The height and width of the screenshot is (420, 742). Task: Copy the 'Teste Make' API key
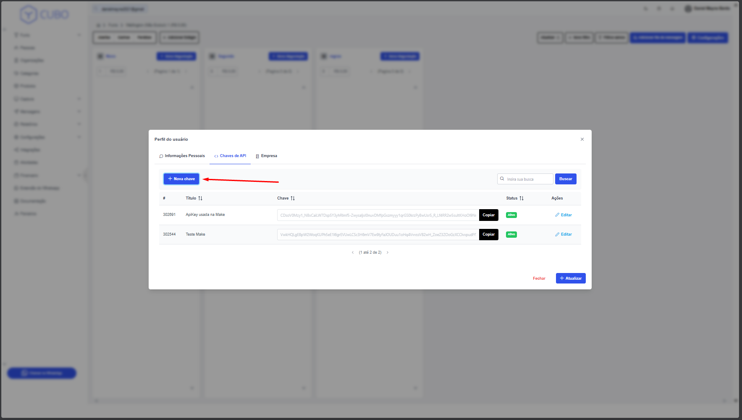tap(488, 234)
